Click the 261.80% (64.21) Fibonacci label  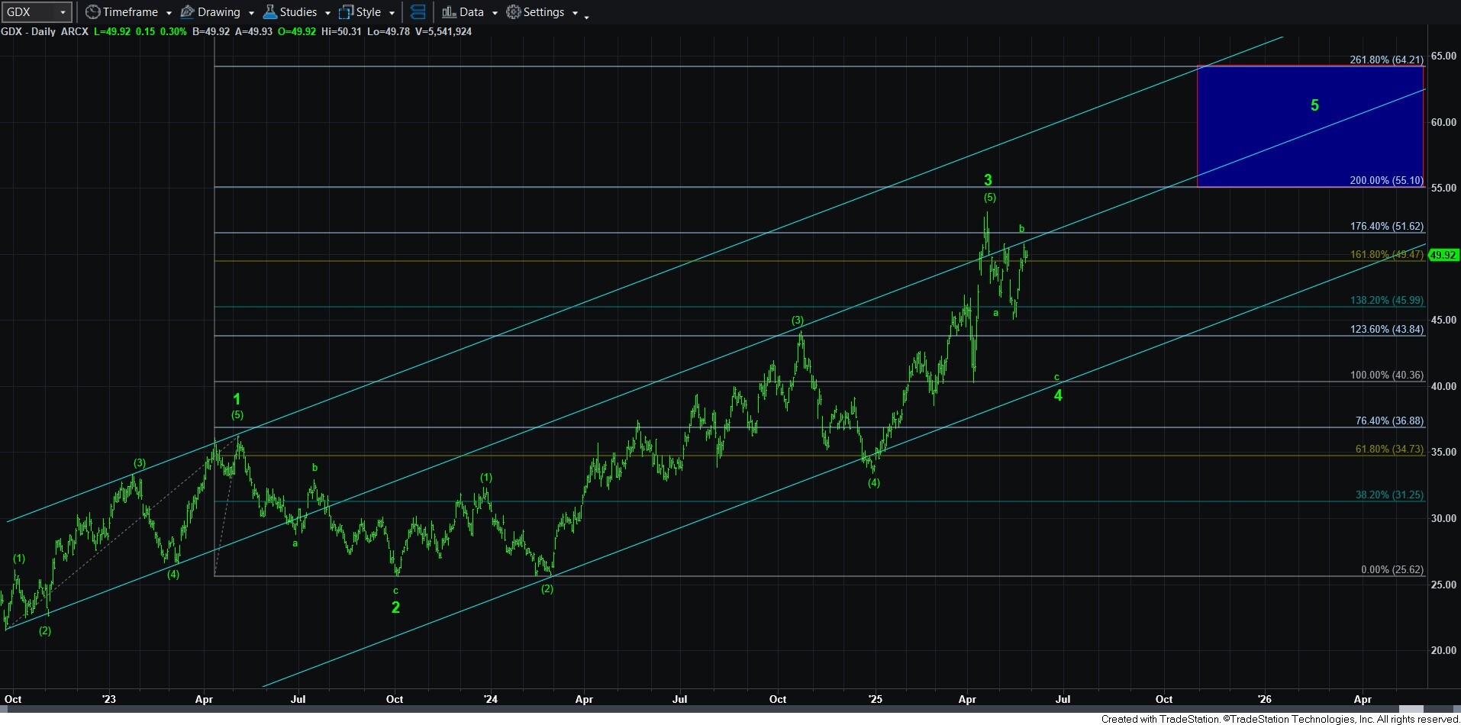click(x=1386, y=60)
